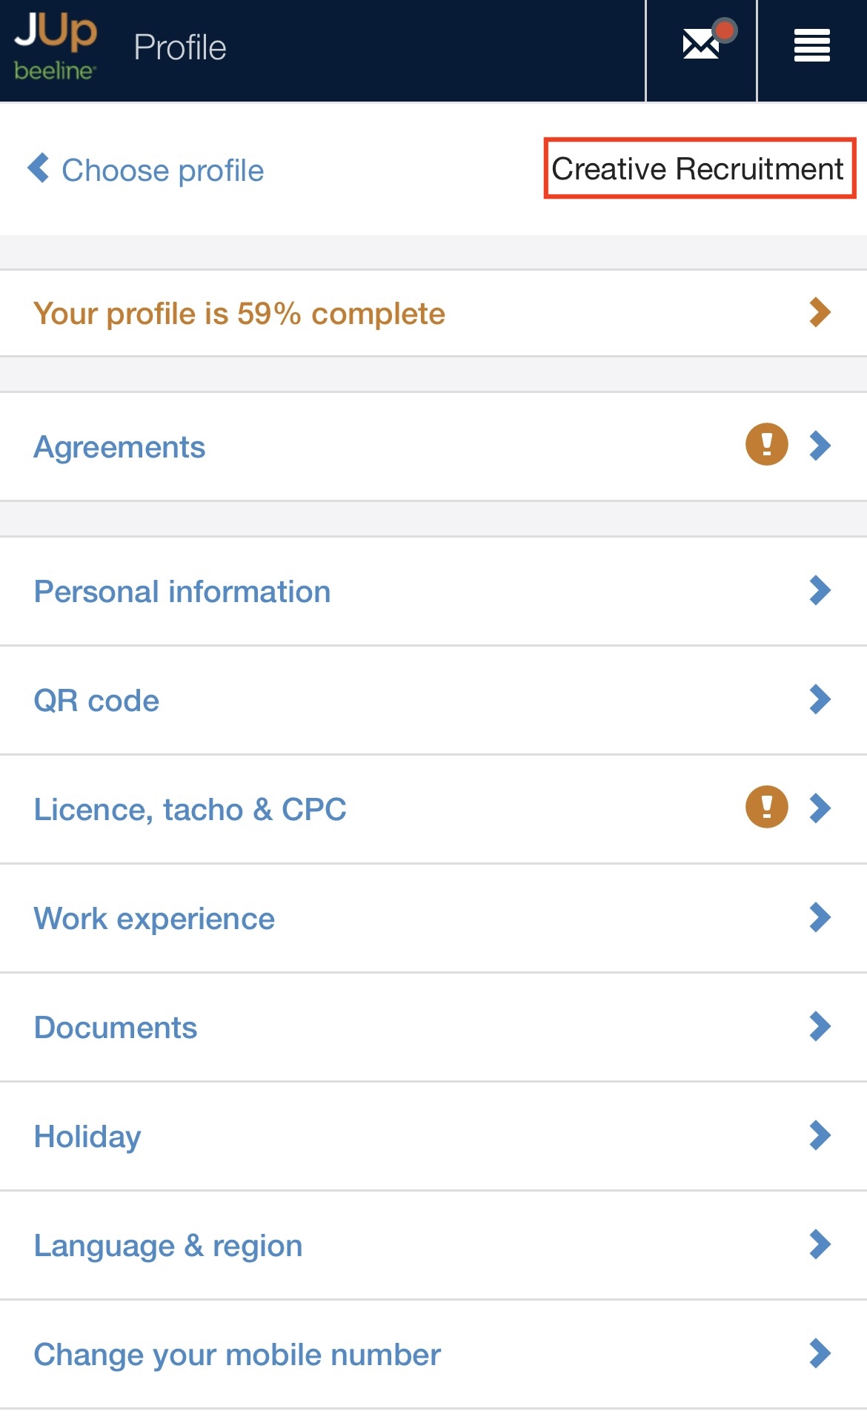Expand the Documents row chevron
The width and height of the screenshot is (867, 1420).
coord(820,1026)
